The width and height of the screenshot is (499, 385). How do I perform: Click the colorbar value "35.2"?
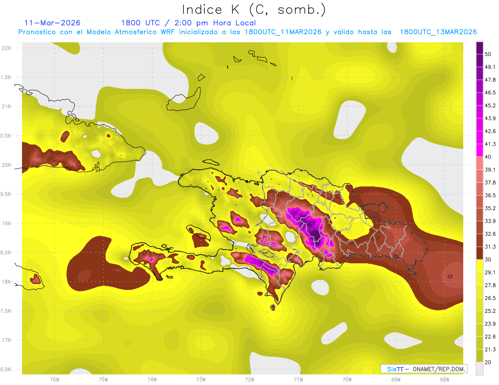(x=490, y=208)
